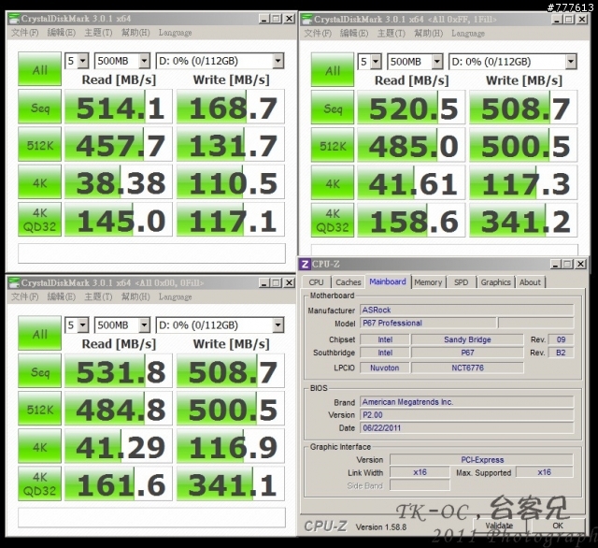
Task: Switch to Graphics tab in CPU-Z
Action: point(495,282)
